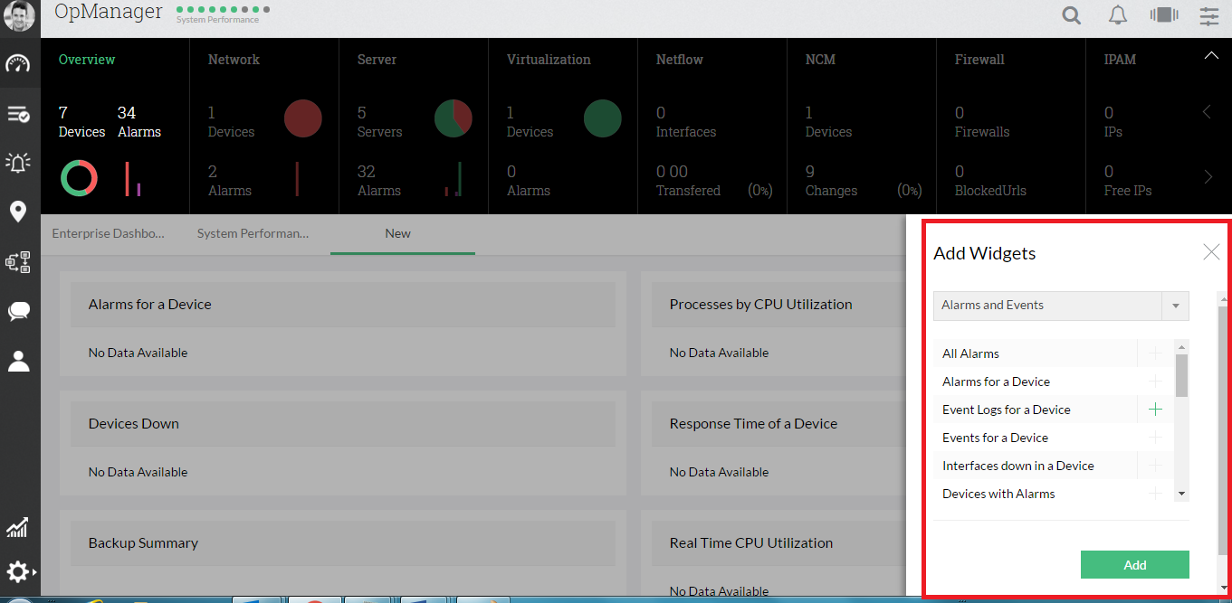The width and height of the screenshot is (1232, 603).
Task: Switch to Enterprise Dashboard tab
Action: pyautogui.click(x=109, y=233)
